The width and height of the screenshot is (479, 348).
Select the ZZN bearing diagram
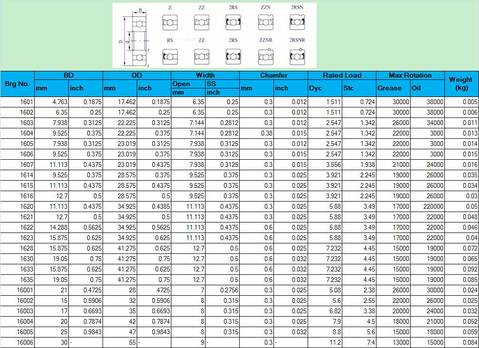click(x=265, y=22)
